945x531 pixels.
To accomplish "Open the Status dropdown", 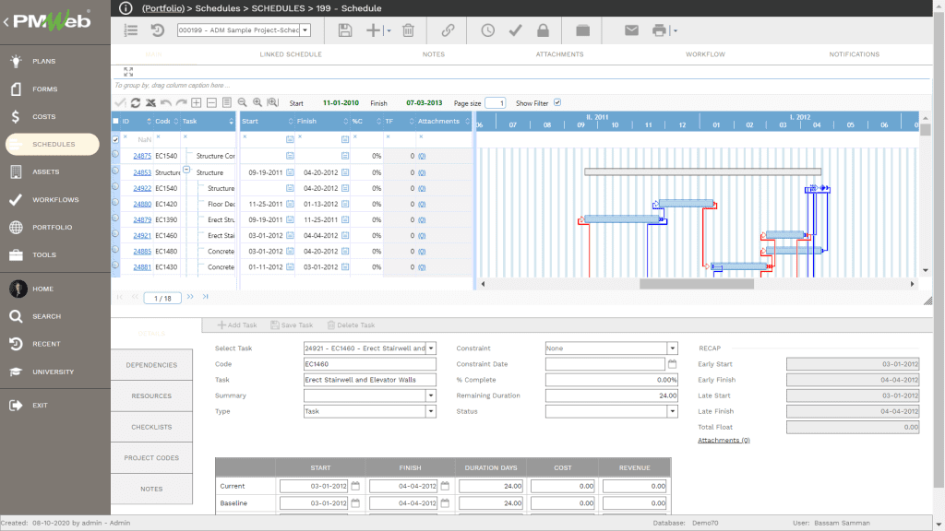I will (x=672, y=411).
